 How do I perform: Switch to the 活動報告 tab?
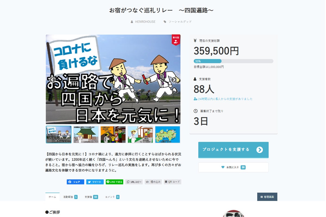70,197
